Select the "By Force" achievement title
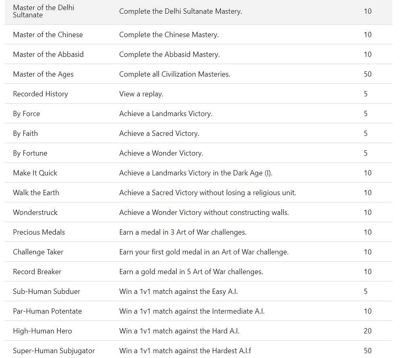This screenshot has width=402, height=358. (x=26, y=114)
